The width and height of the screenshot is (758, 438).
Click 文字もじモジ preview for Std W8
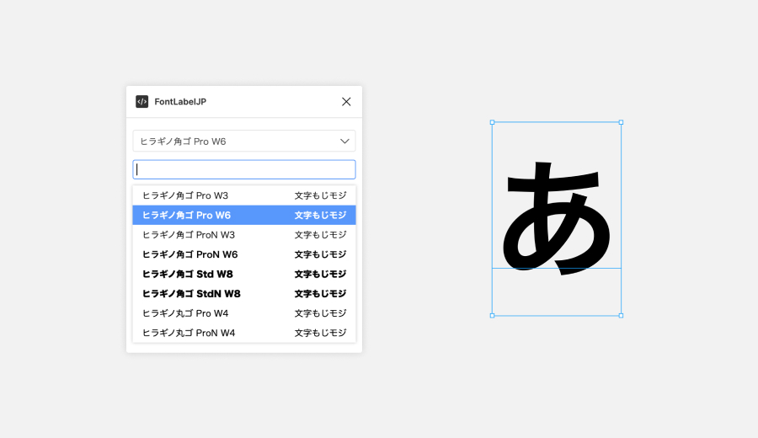coord(321,274)
